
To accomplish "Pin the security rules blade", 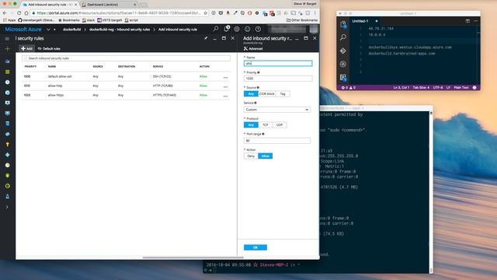I will [206, 38].
